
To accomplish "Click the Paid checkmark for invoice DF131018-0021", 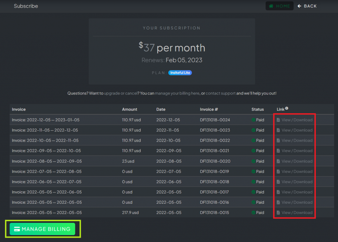I will click(253, 151).
